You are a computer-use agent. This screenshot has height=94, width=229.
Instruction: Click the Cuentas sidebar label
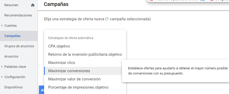click(x=11, y=26)
